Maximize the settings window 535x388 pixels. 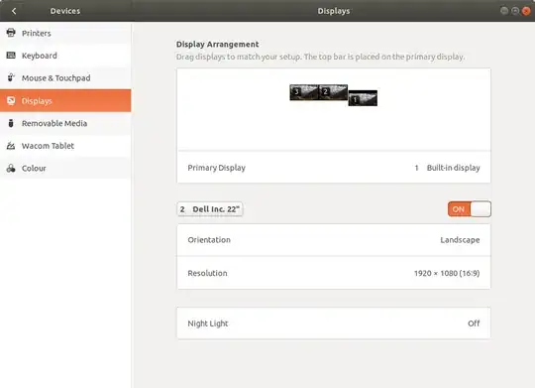[x=515, y=11]
